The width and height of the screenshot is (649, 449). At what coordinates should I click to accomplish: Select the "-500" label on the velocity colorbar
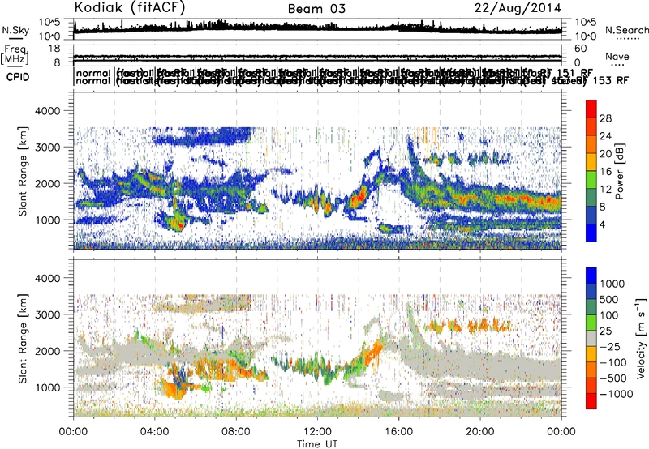pyautogui.click(x=613, y=378)
